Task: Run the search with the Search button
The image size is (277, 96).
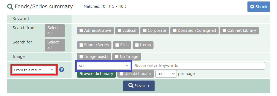Action: pyautogui.click(x=139, y=86)
